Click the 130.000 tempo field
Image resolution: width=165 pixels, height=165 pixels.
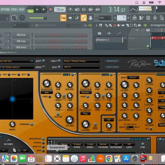tap(60, 10)
